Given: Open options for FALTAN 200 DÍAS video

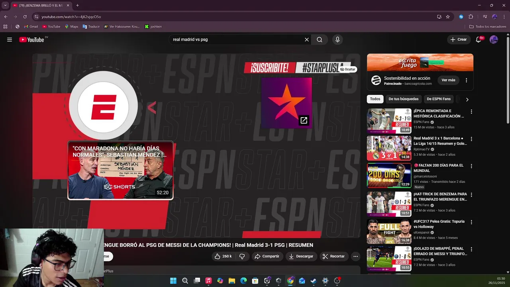Looking at the screenshot, I should 471,166.
